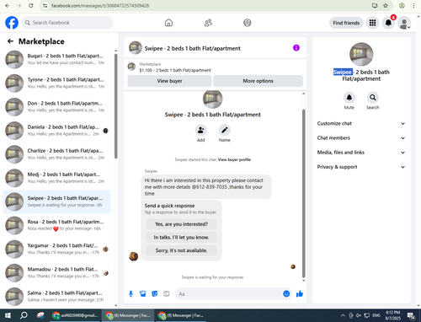421x322 pixels.
Task: Attach a file using the photo icon
Action: (x=143, y=294)
